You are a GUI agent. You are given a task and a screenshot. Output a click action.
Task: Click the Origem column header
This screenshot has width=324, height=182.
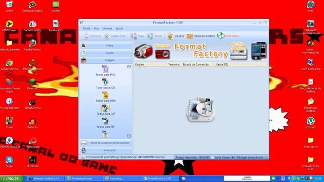[150, 65]
